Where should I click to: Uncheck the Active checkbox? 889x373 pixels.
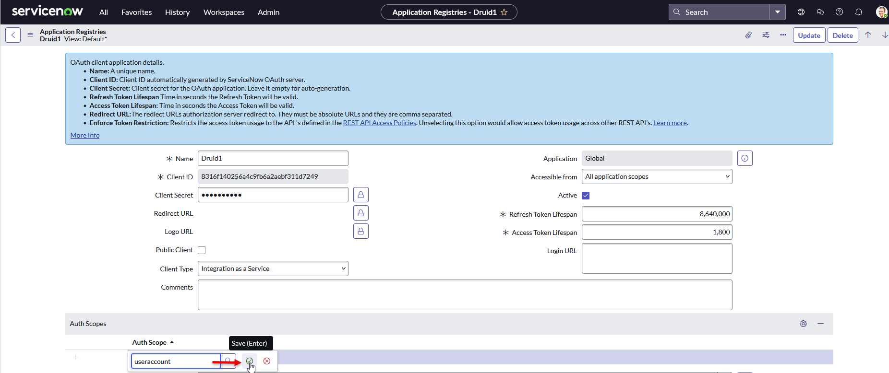coord(586,195)
